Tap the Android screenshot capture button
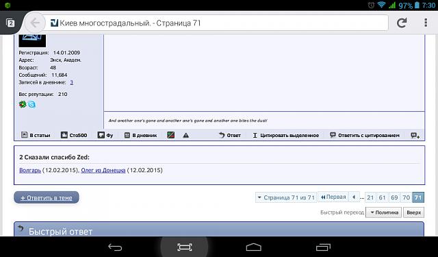 (184, 247)
